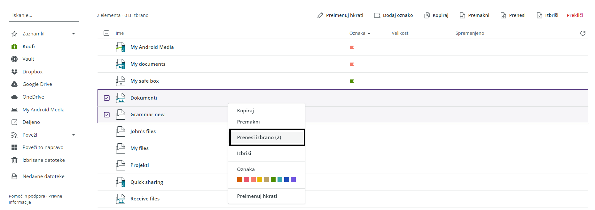Pick the purple tag color swatch
This screenshot has height=210, width=595.
[x=293, y=180]
